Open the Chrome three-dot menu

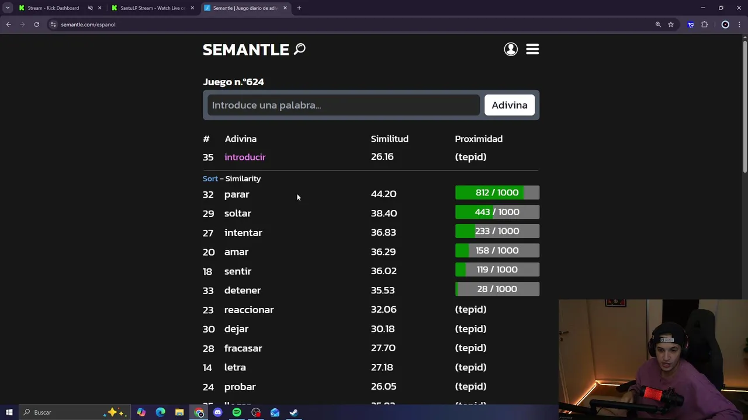[x=739, y=24]
